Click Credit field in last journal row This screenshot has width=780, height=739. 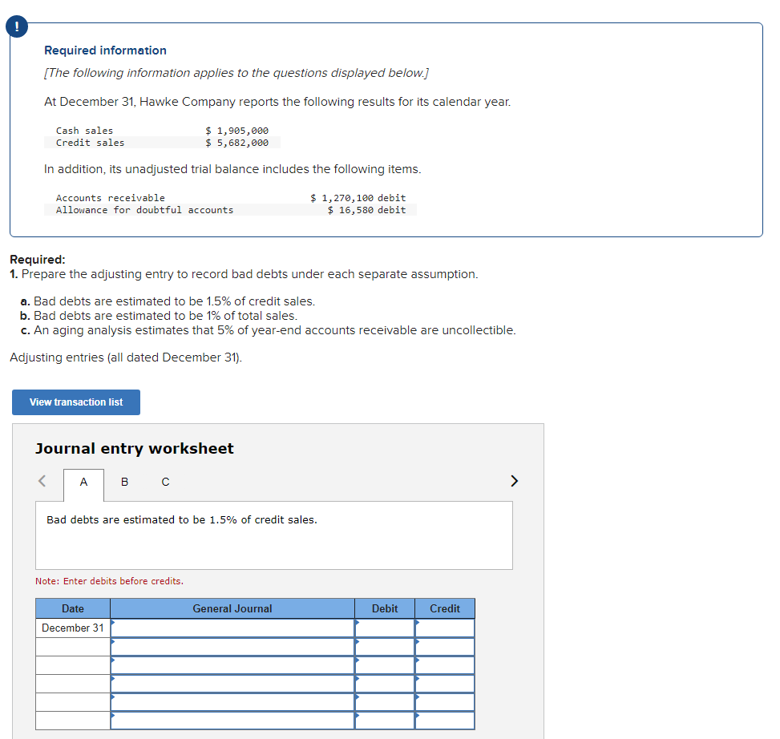(445, 721)
